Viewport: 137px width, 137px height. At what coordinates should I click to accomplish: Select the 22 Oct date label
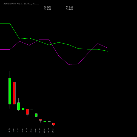[40, 130]
